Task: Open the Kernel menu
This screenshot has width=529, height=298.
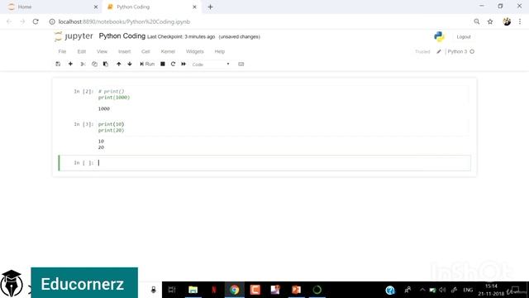Action: [168, 51]
